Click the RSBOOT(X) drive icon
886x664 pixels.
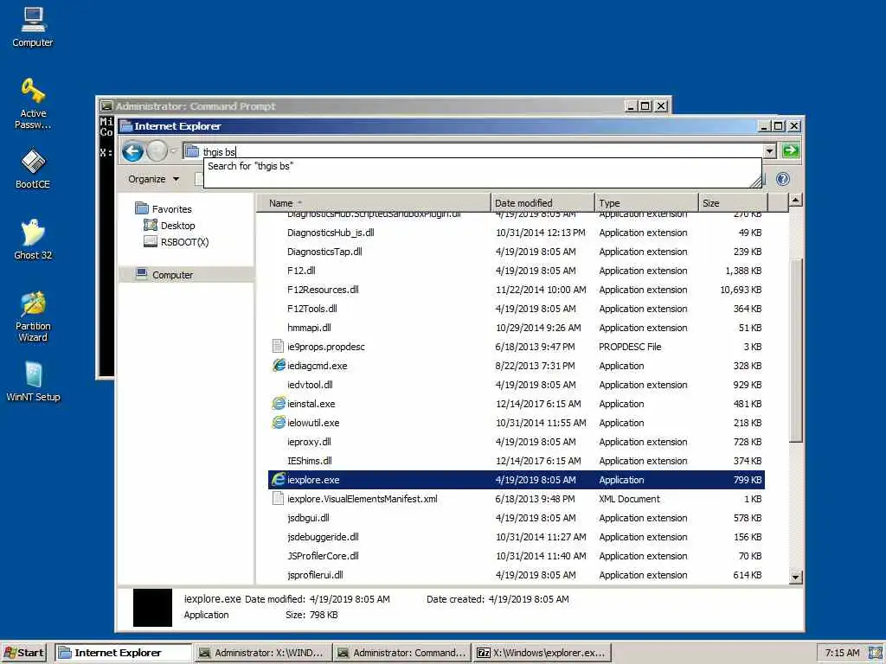pos(151,242)
